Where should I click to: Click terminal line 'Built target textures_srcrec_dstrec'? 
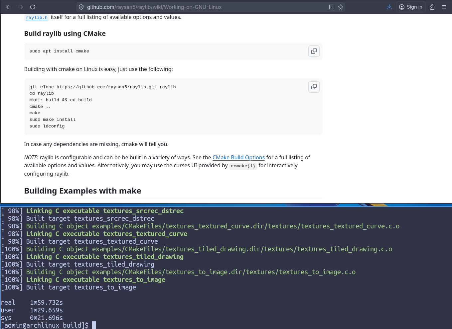[x=77, y=218]
